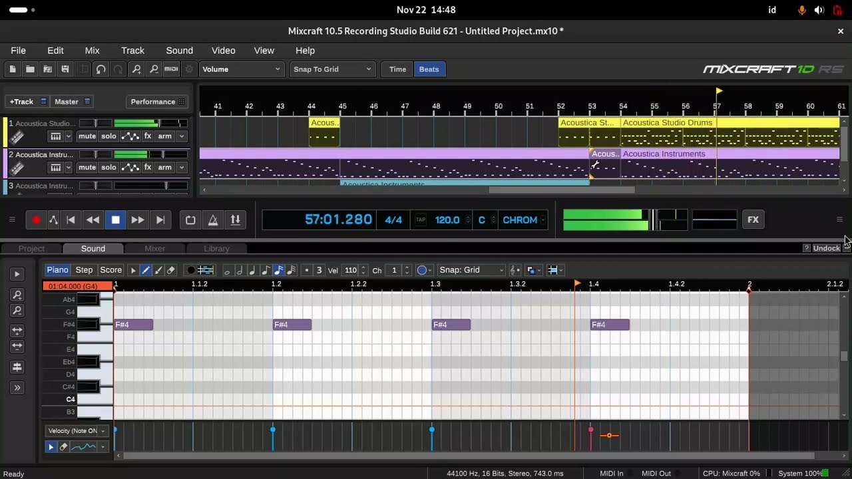Click the MIDI toolbar icon
852x479 pixels.
click(171, 69)
